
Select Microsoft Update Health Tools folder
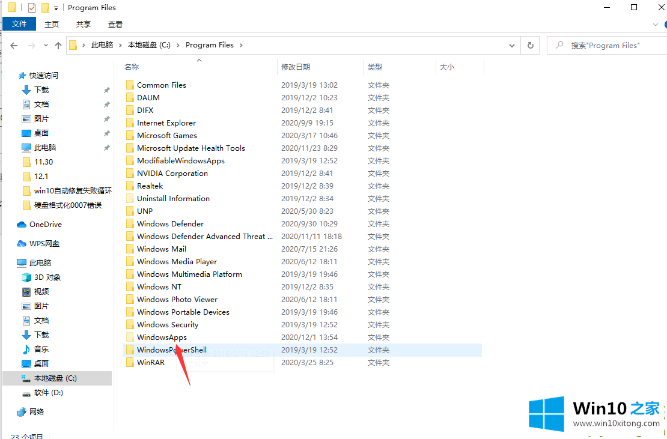[191, 148]
